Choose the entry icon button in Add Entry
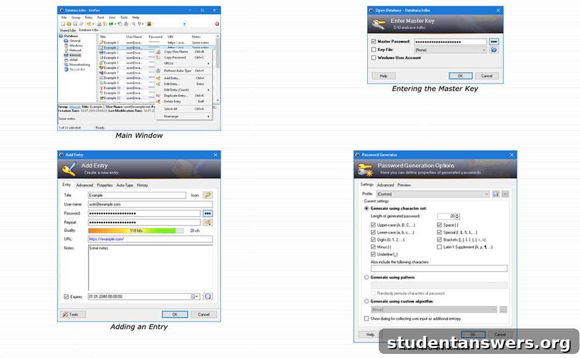 [208, 195]
